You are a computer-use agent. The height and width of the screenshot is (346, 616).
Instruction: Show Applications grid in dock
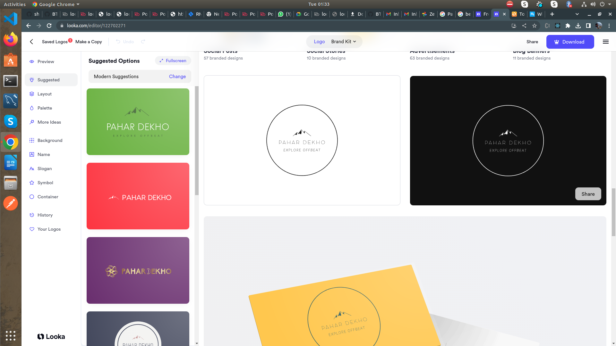pos(11,335)
